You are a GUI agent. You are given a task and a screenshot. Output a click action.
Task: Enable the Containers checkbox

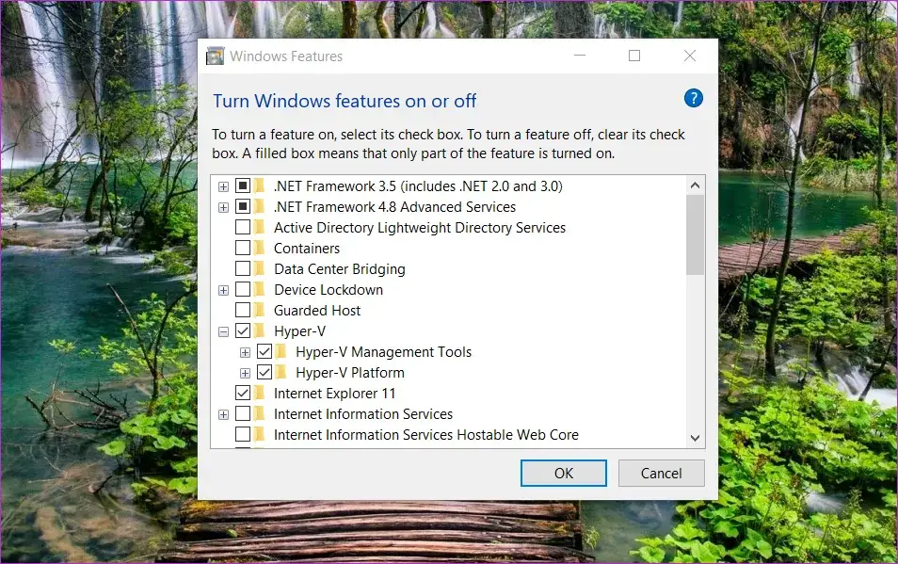pos(243,249)
